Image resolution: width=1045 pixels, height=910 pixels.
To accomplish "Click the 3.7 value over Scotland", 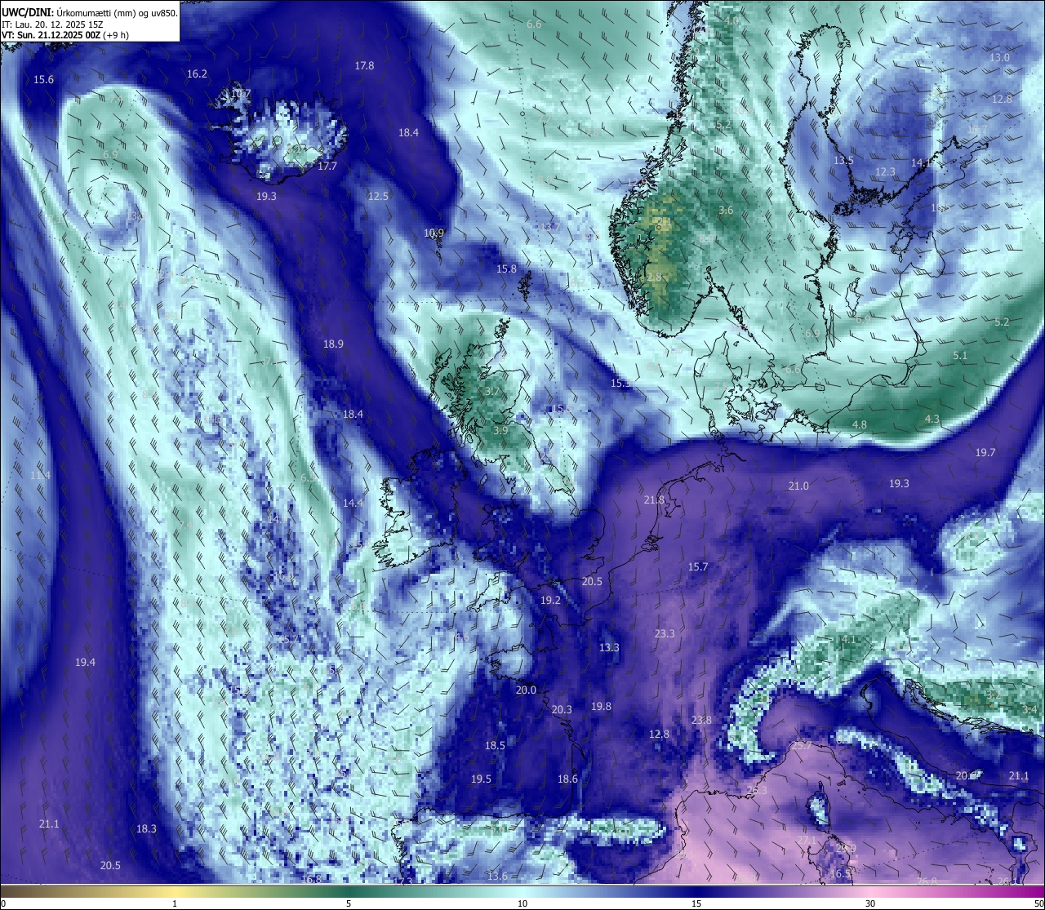I will pos(491,392).
